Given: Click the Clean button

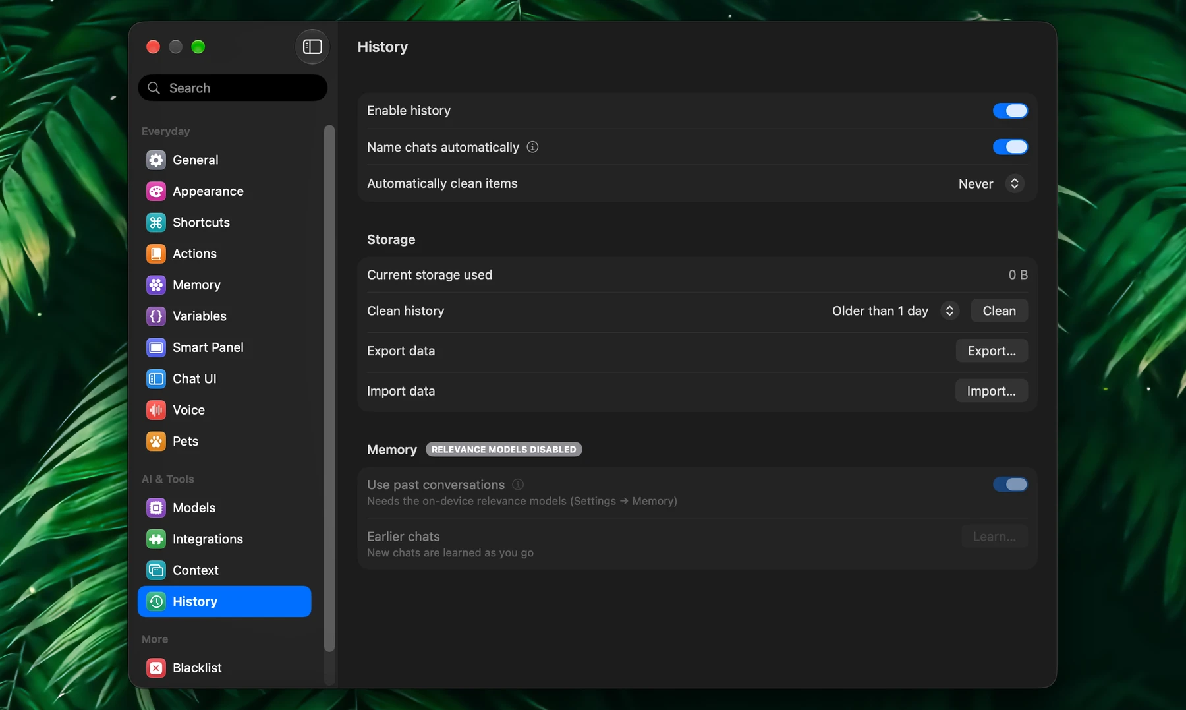Looking at the screenshot, I should 999,311.
